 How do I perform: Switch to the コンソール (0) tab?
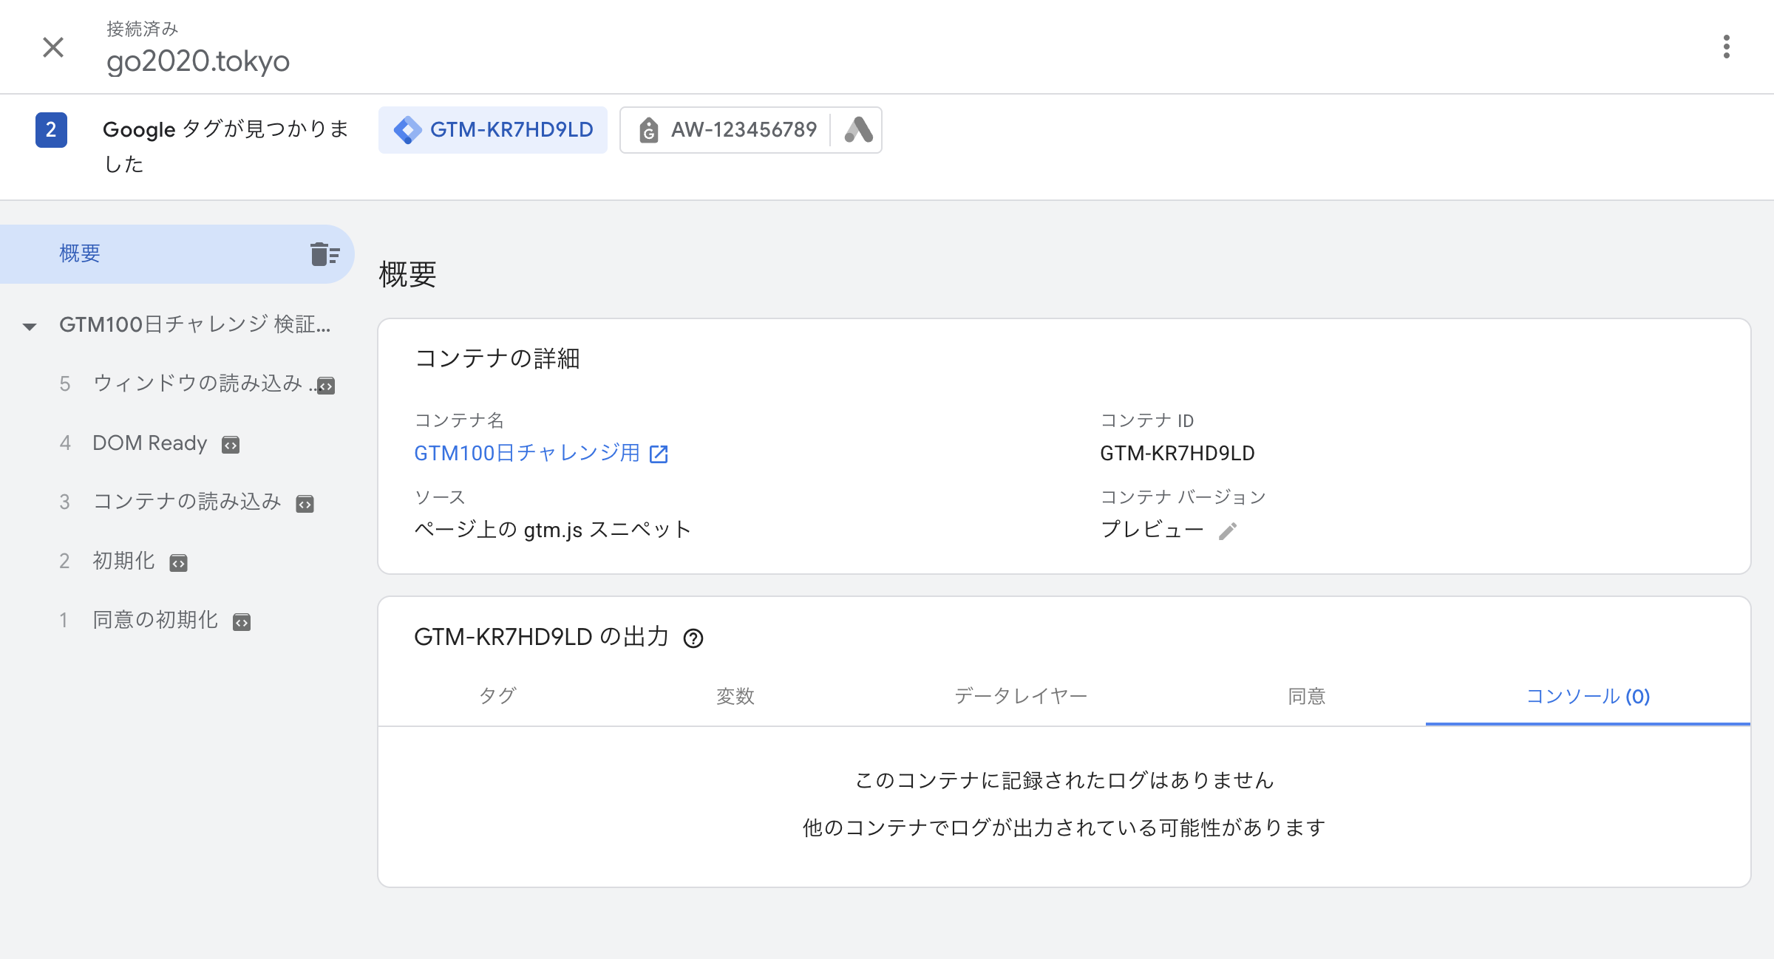pos(1588,696)
